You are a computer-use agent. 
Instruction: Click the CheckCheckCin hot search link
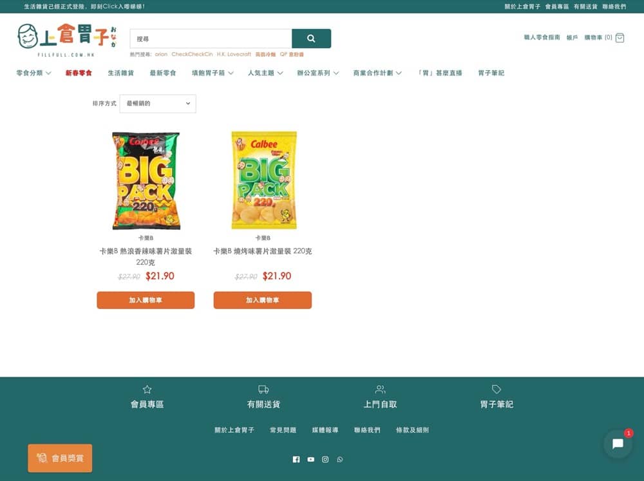pos(192,54)
